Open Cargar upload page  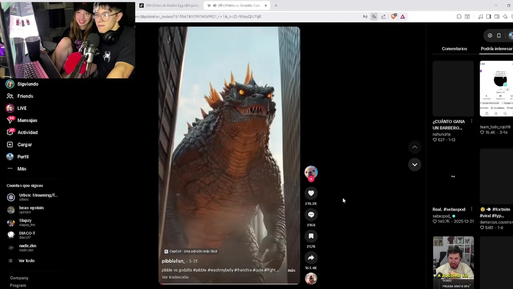coord(19,144)
